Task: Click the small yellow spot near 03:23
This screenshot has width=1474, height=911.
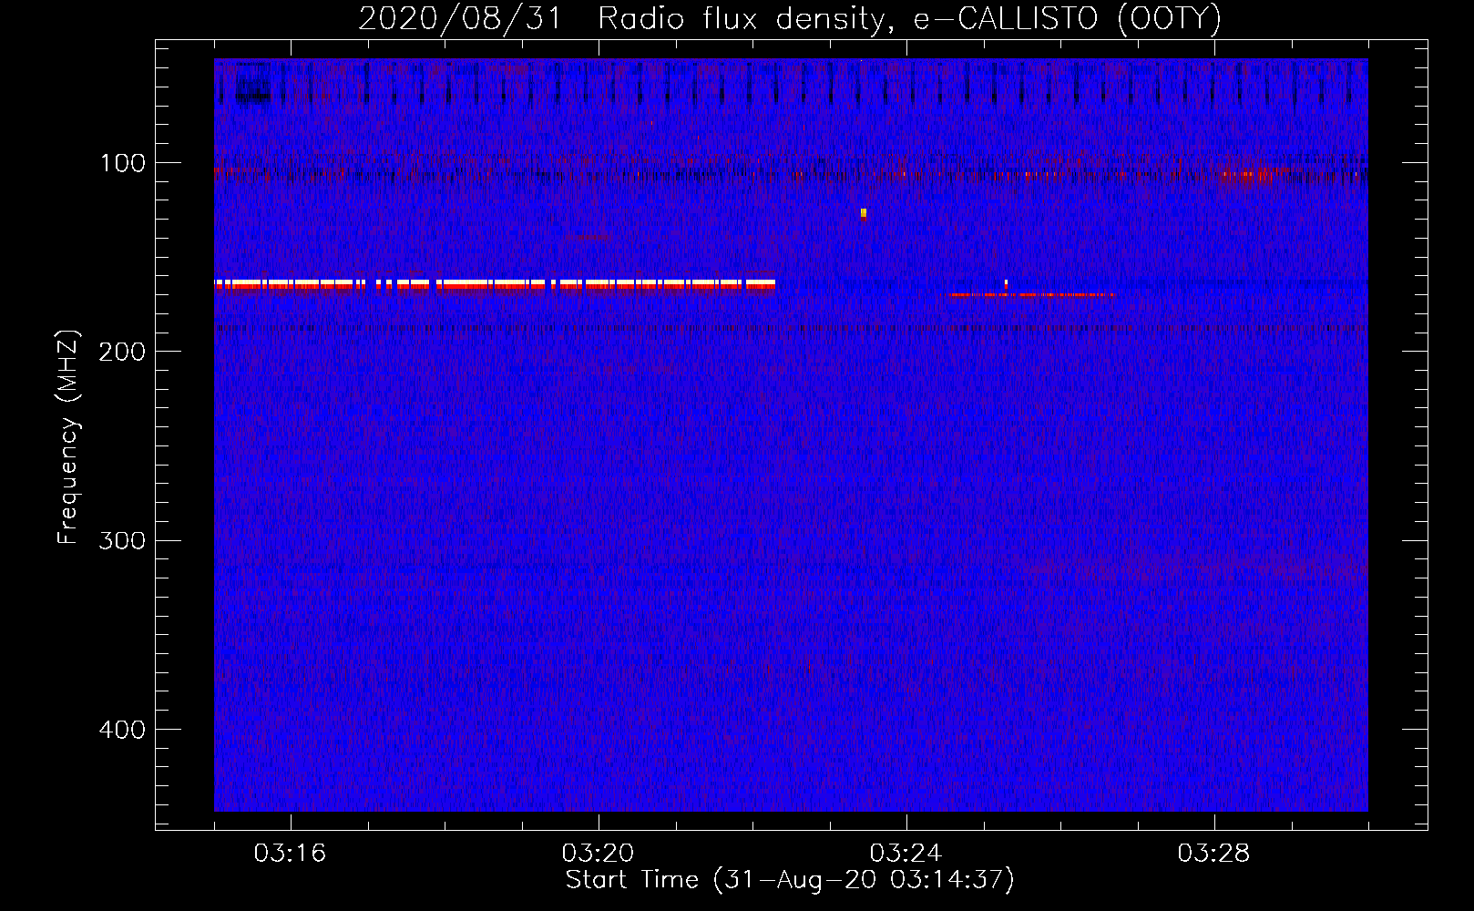Action: point(864,213)
